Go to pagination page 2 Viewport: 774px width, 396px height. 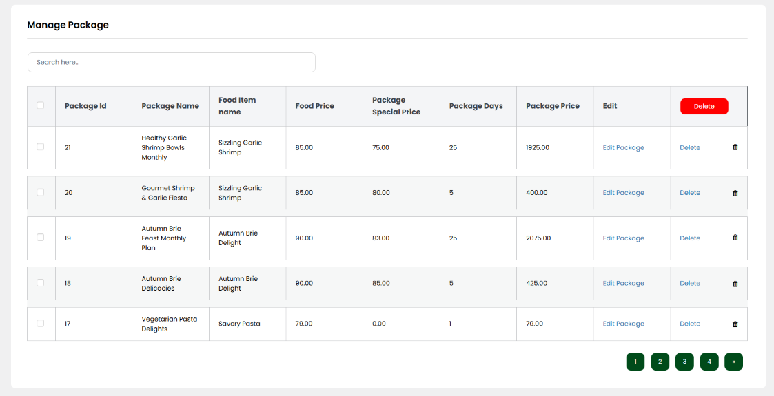tap(660, 362)
